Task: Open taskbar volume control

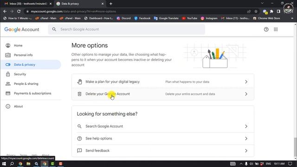Action: pyautogui.click(x=251, y=164)
